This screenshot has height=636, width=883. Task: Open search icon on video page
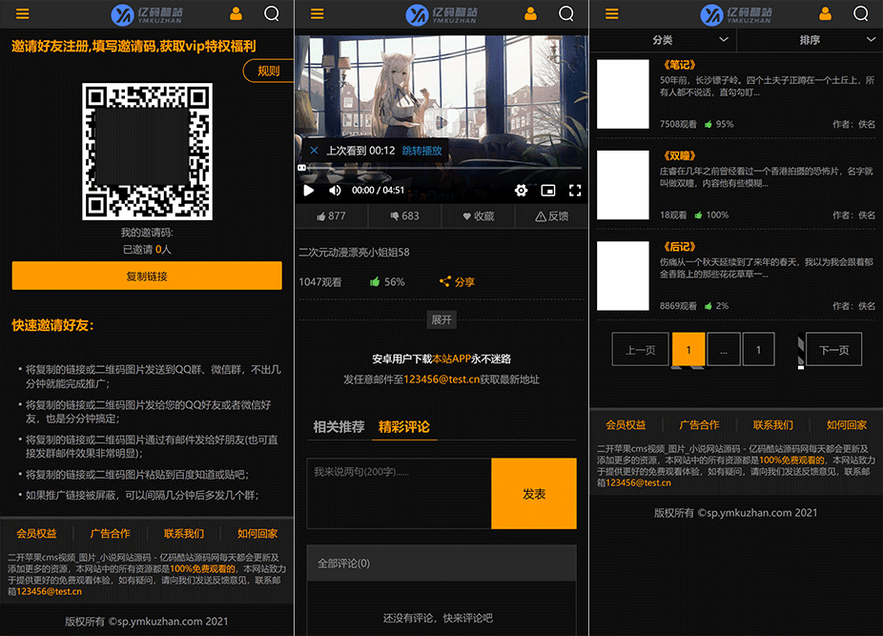[x=566, y=13]
